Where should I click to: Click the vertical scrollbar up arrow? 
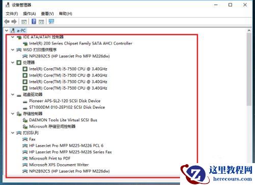tap(249, 31)
